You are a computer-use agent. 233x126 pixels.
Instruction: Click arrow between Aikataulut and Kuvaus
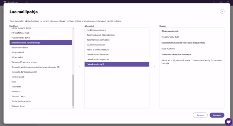(x=154, y=67)
